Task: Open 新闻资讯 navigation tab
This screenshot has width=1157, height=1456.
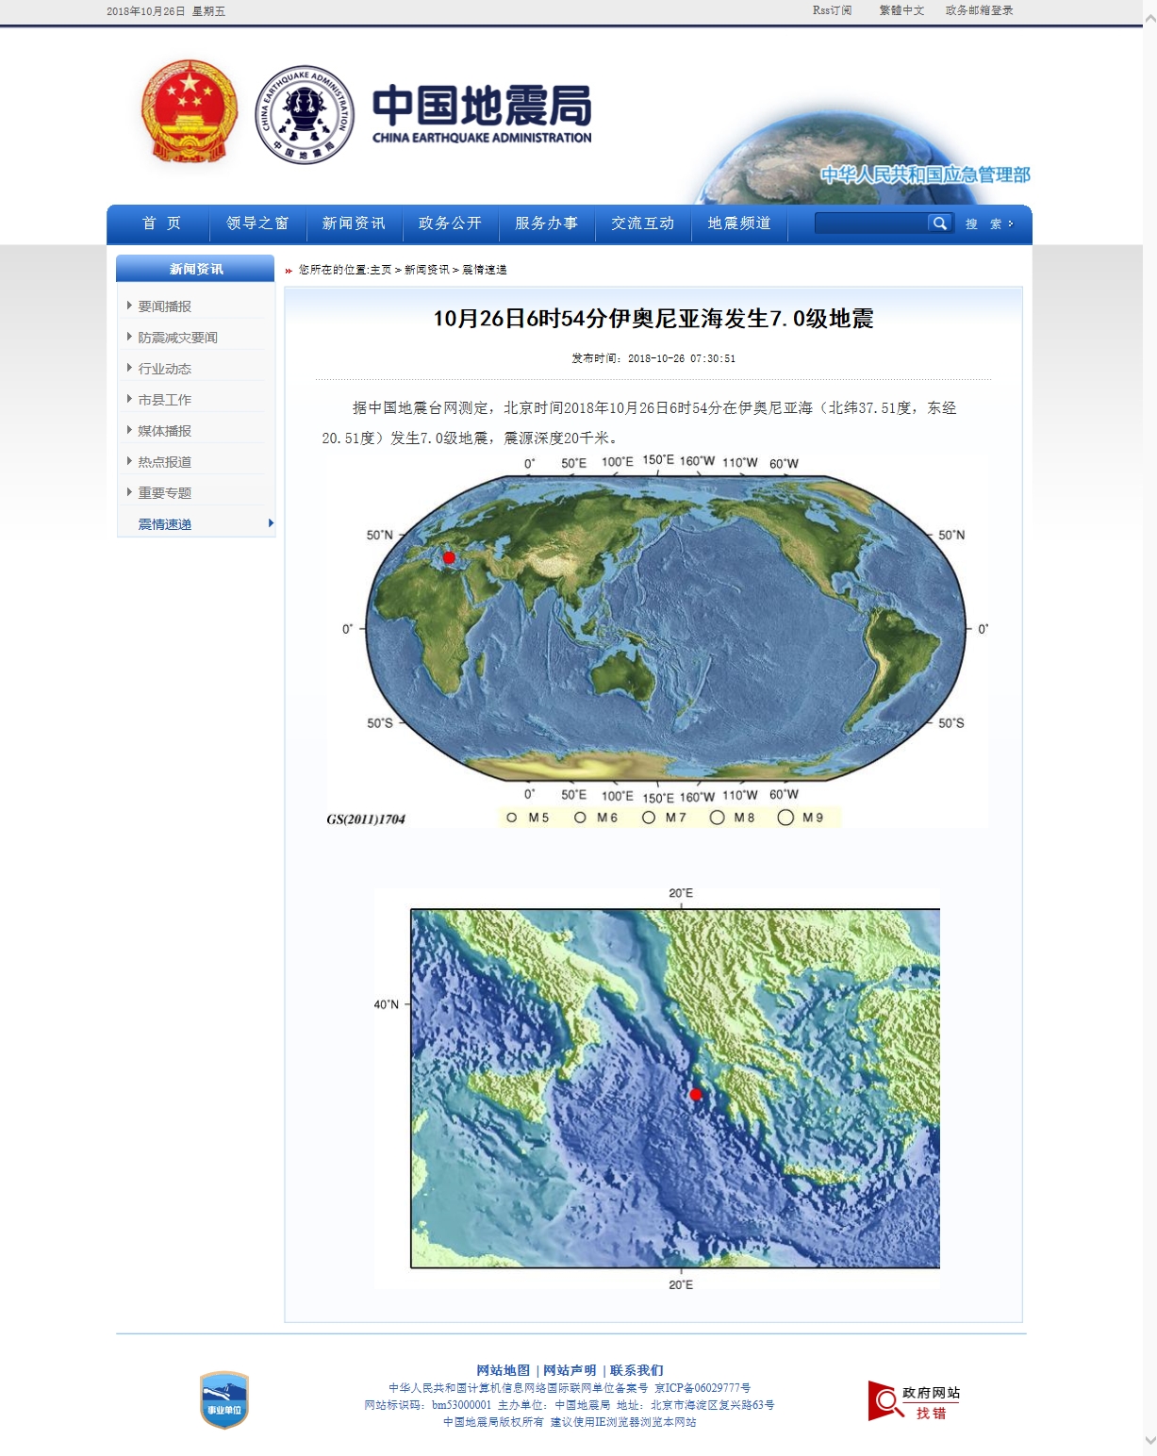Action: (x=354, y=223)
